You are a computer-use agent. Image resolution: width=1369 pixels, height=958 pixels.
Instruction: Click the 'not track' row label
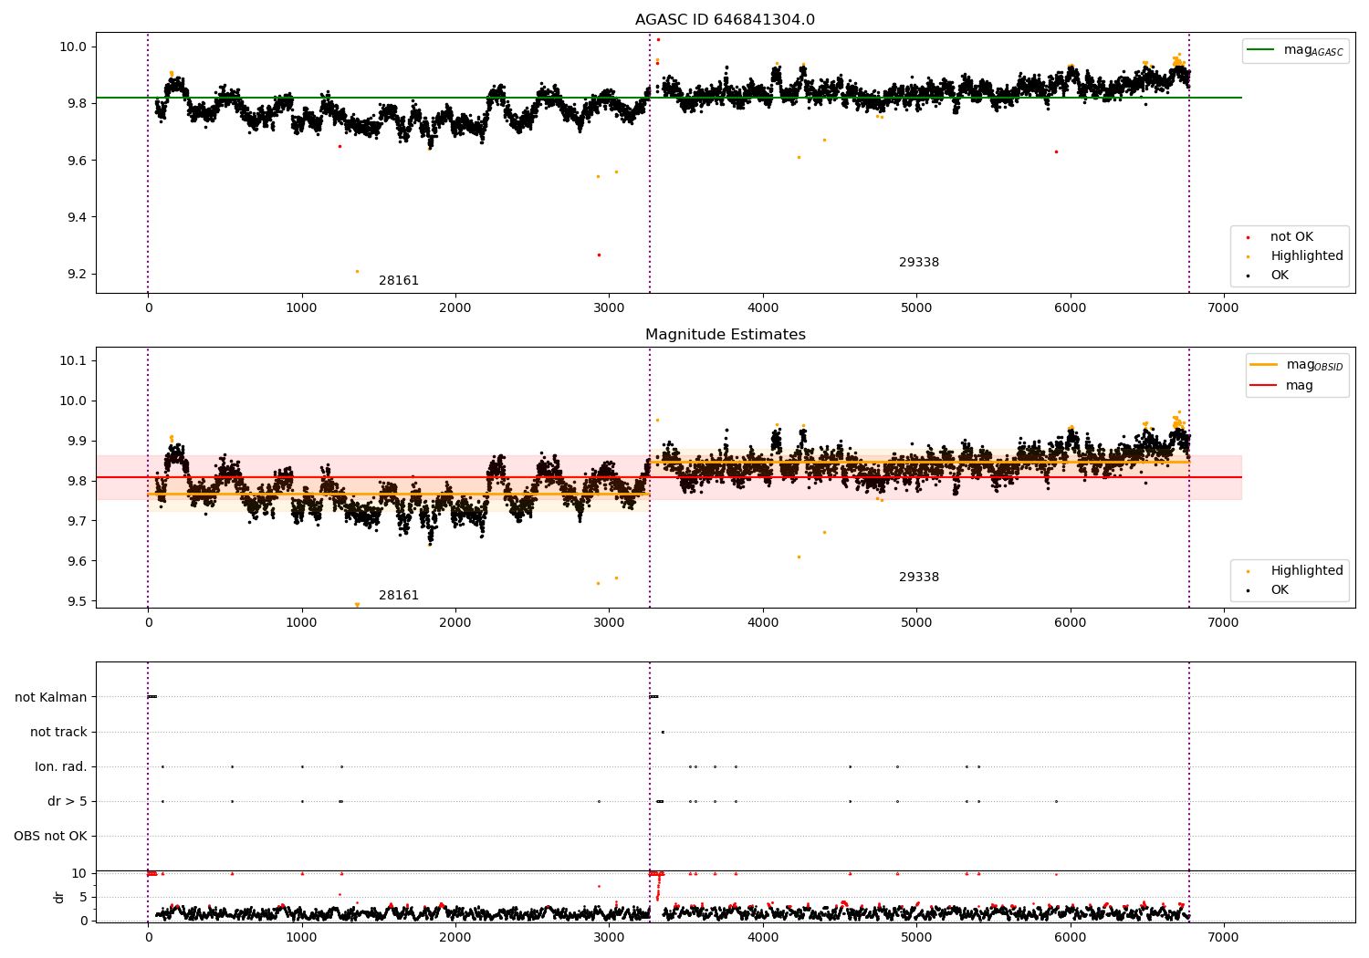click(x=58, y=732)
